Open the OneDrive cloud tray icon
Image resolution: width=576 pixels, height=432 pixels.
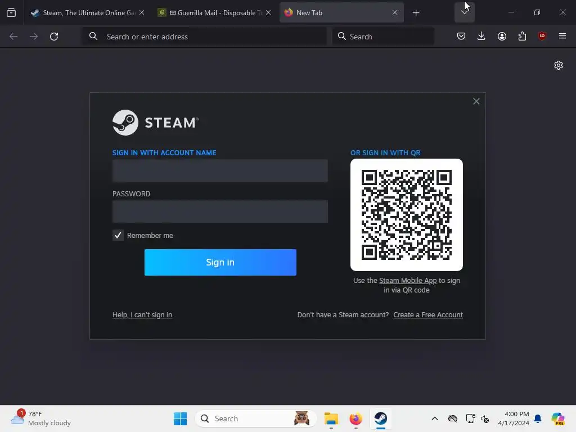[x=453, y=418]
